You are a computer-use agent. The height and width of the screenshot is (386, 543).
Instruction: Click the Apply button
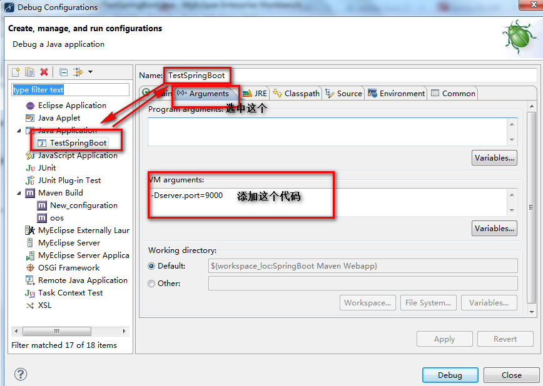[444, 339]
